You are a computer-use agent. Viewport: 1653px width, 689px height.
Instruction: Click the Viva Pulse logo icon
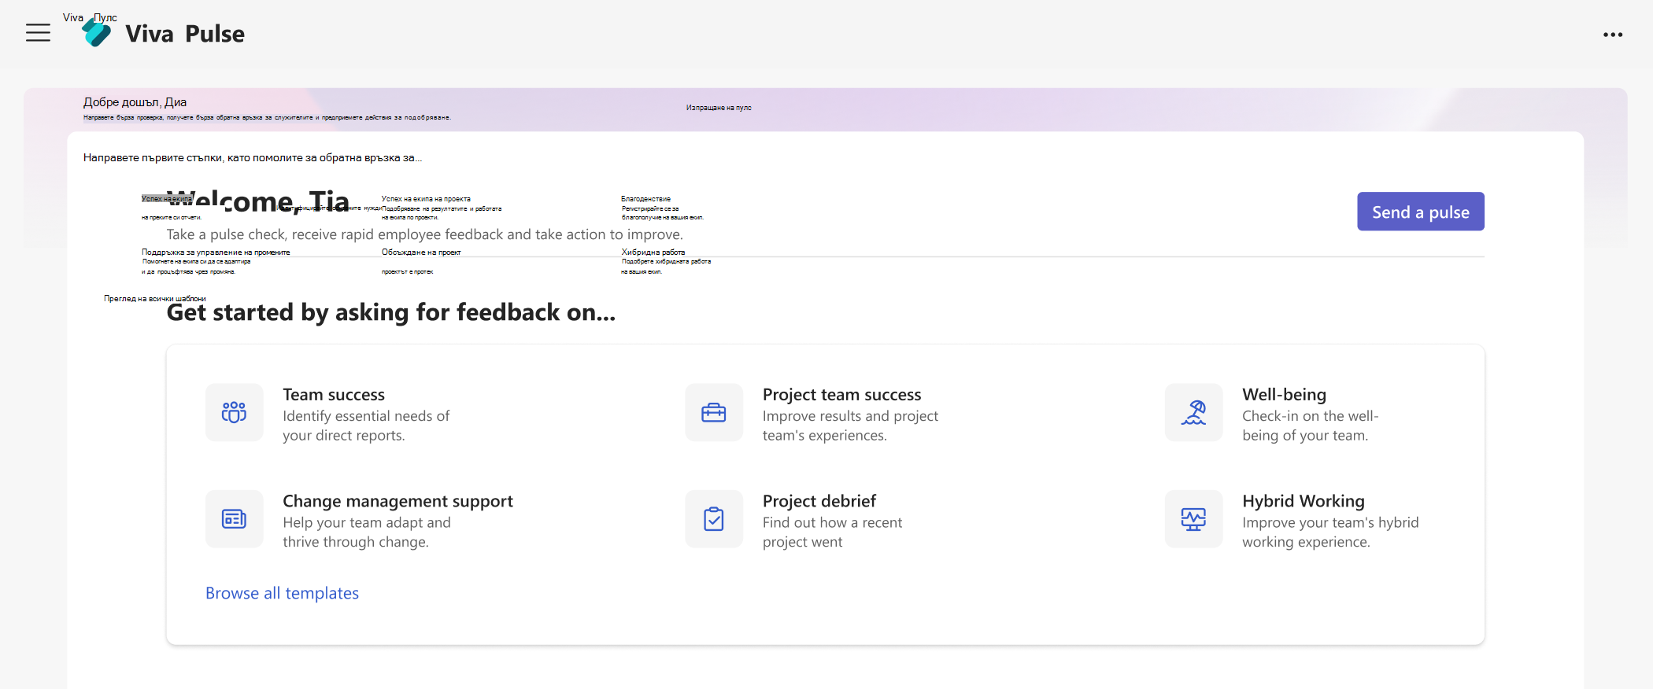coord(97,33)
